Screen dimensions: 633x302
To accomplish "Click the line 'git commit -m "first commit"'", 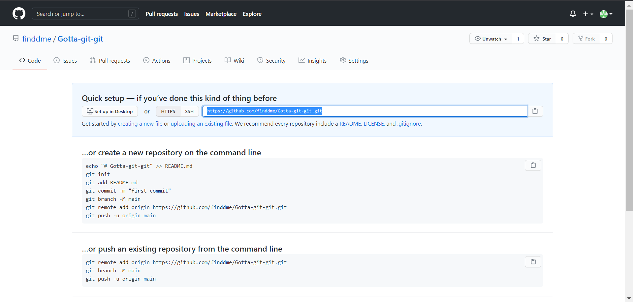I will [x=128, y=191].
